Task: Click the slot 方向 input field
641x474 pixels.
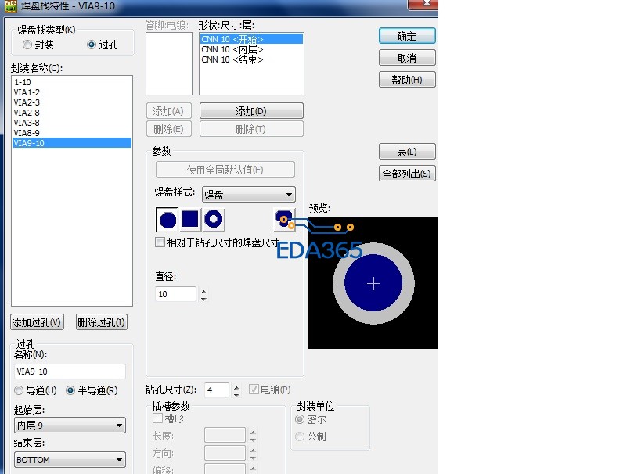Action: (x=225, y=453)
